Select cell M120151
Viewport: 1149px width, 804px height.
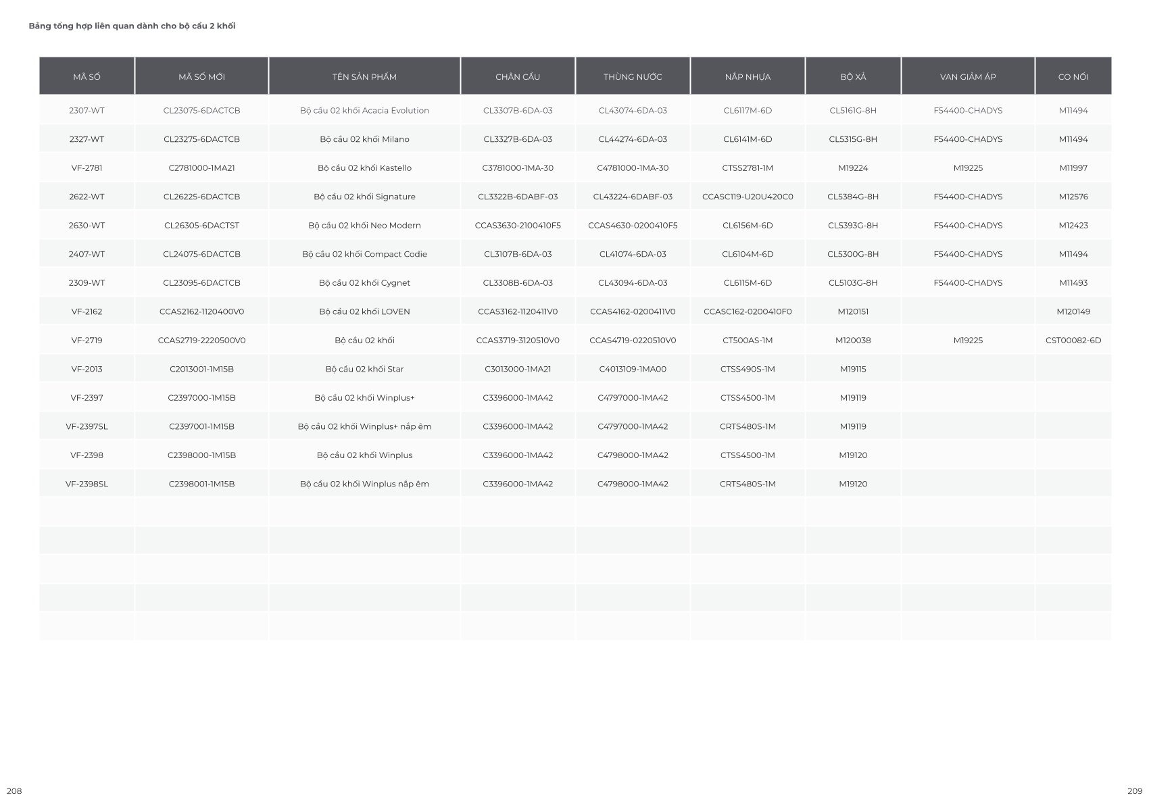(853, 311)
